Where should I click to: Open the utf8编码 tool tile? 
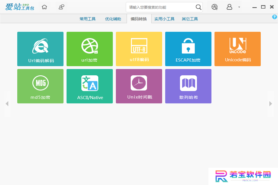[139, 49]
